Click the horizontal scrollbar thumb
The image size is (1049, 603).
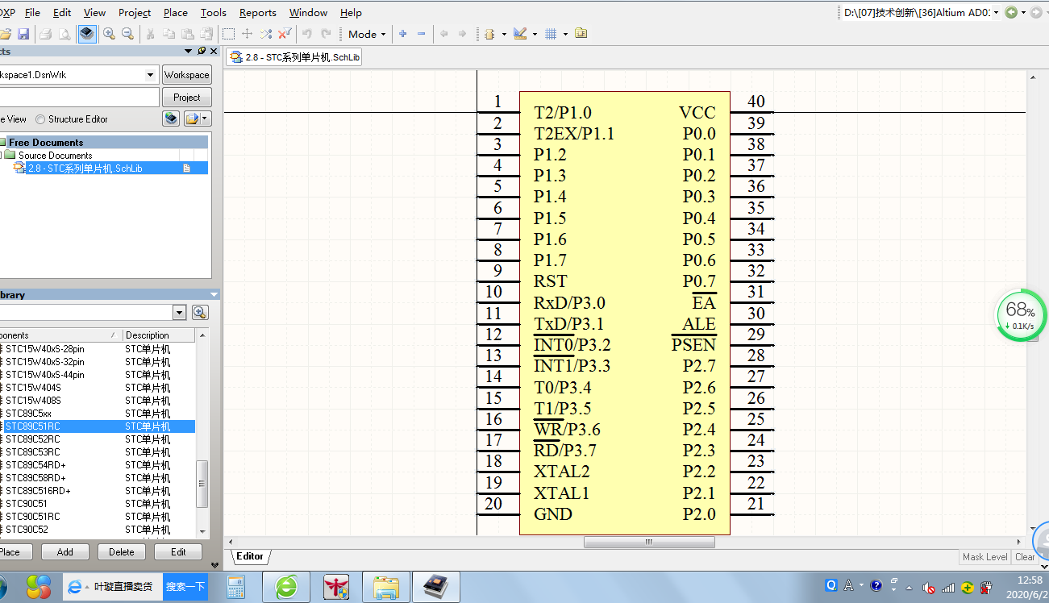(x=649, y=542)
